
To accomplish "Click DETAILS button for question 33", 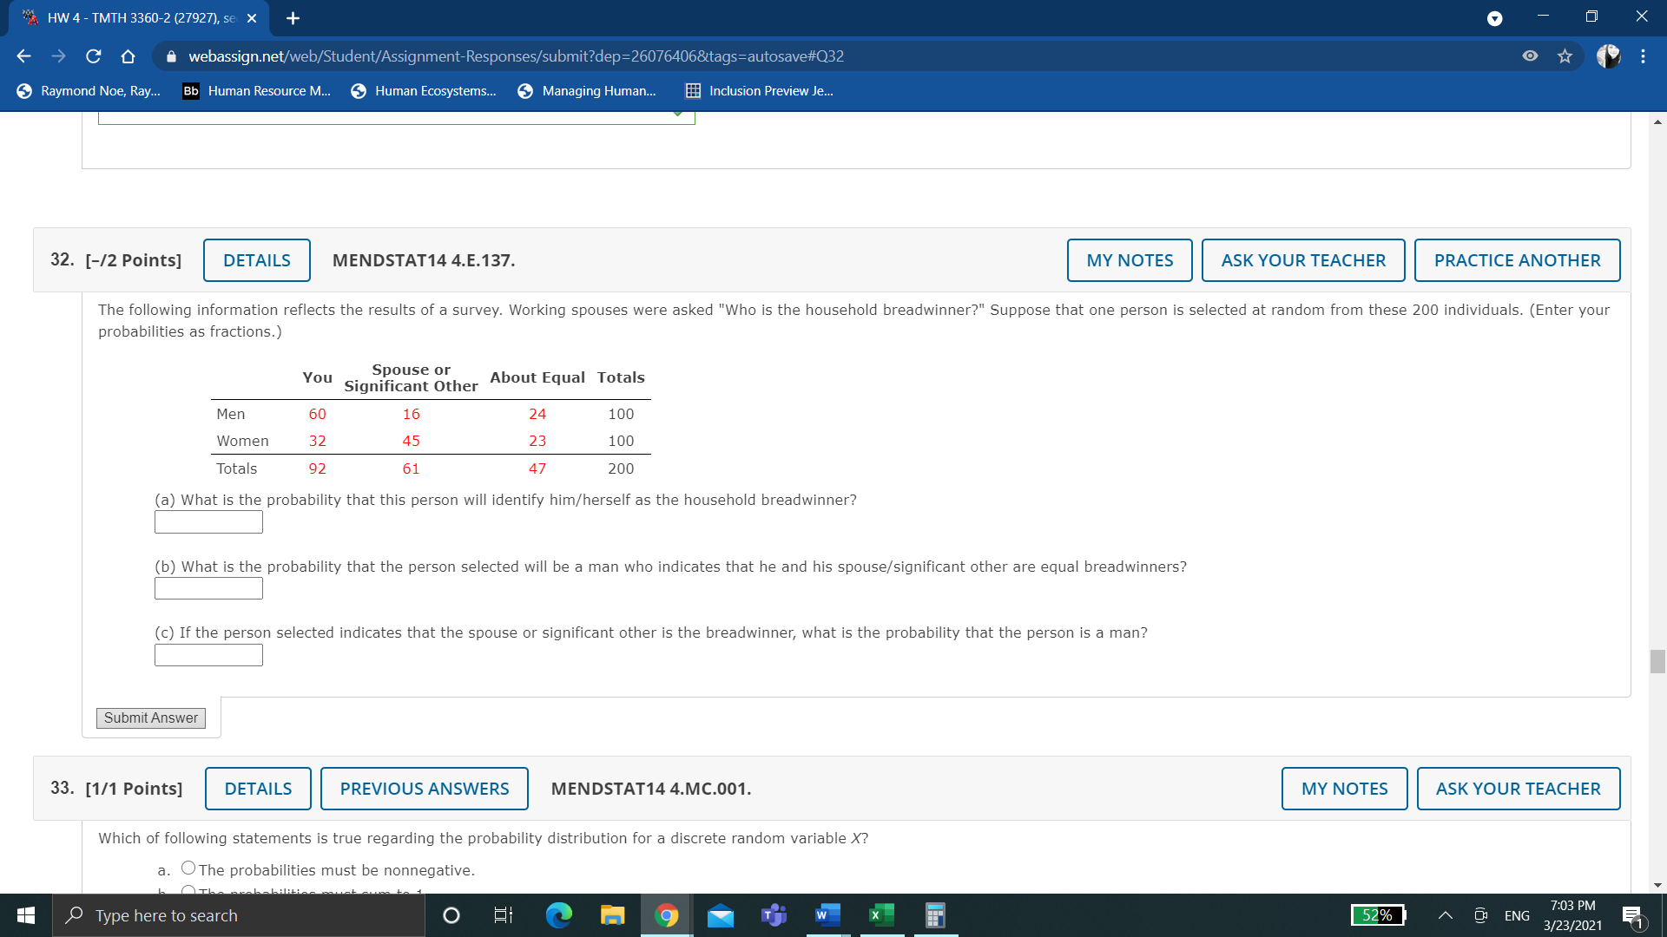I will tap(258, 789).
